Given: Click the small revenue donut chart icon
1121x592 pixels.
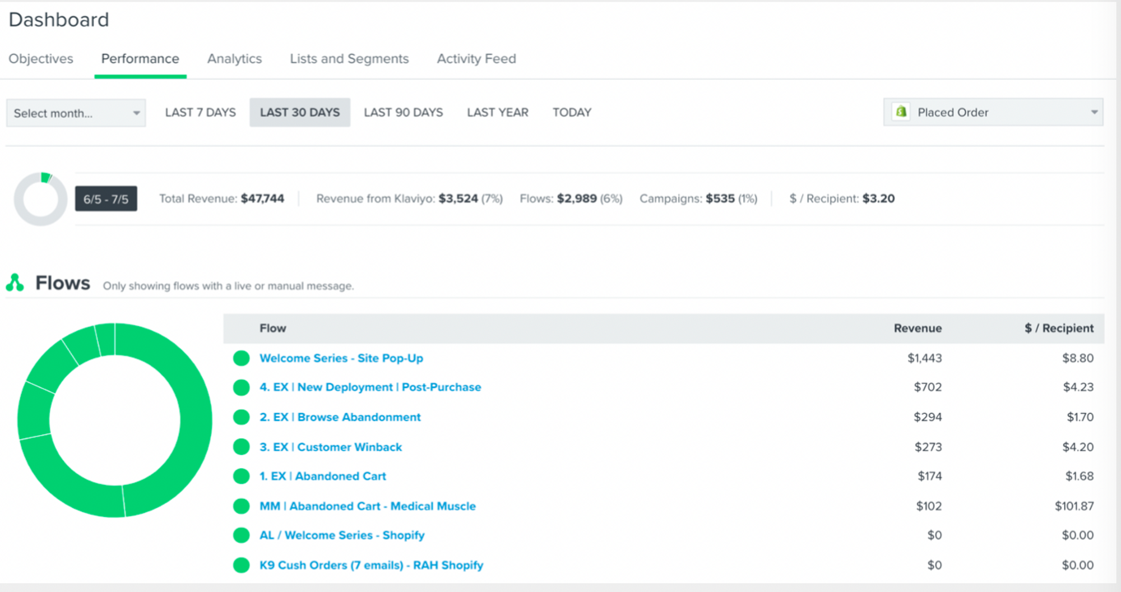Looking at the screenshot, I should [40, 199].
